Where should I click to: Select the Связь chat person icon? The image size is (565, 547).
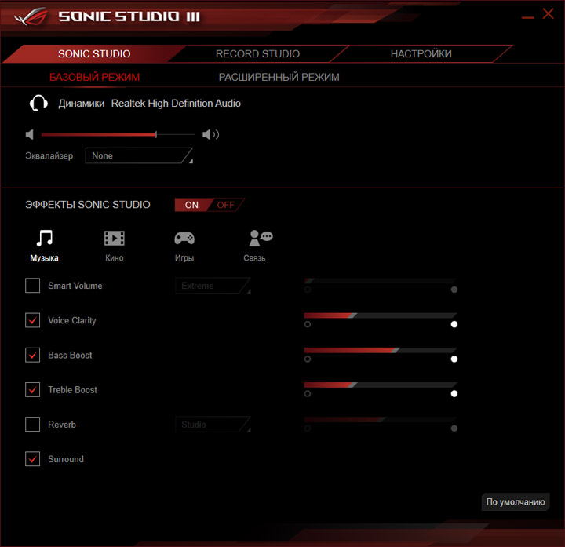[x=261, y=239]
